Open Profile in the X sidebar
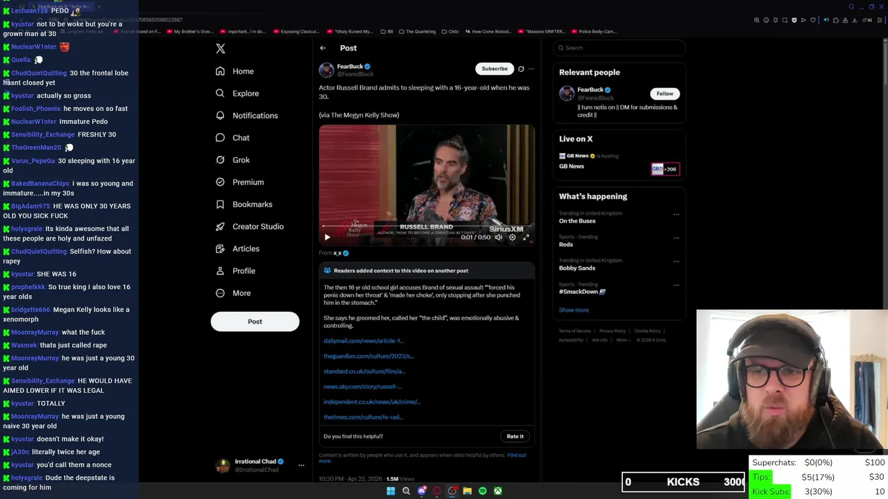 coord(235,271)
